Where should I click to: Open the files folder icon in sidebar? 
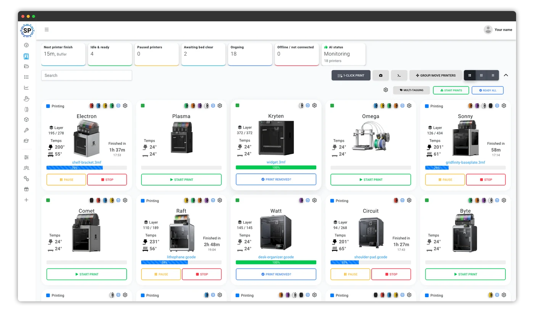click(26, 66)
